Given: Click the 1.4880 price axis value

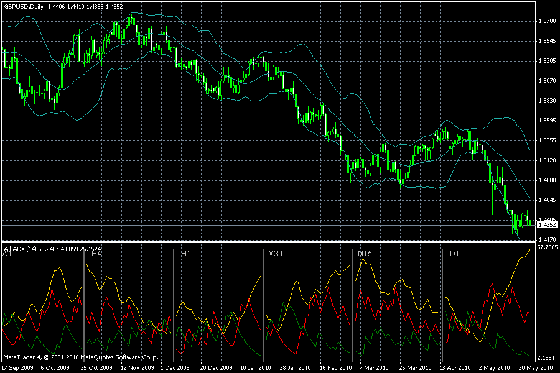Looking at the screenshot, I should (547, 180).
